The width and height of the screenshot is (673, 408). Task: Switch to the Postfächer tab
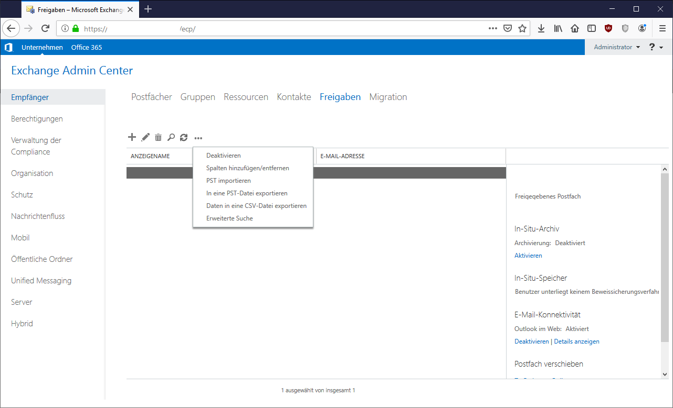pyautogui.click(x=152, y=97)
